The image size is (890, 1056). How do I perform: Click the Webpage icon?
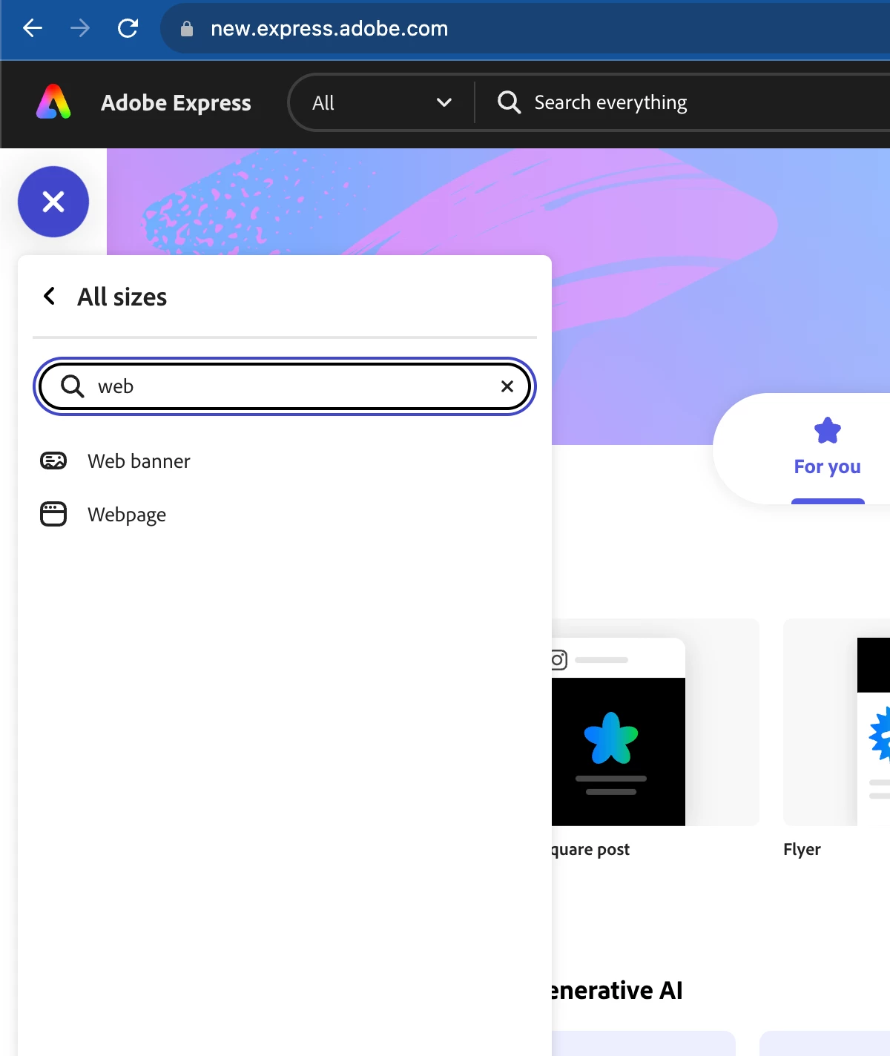pyautogui.click(x=53, y=514)
